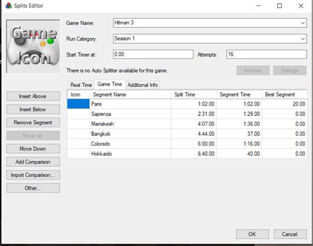The width and height of the screenshot is (313, 246).
Task: Click Paris split time 1:02.00
Action: pos(193,104)
